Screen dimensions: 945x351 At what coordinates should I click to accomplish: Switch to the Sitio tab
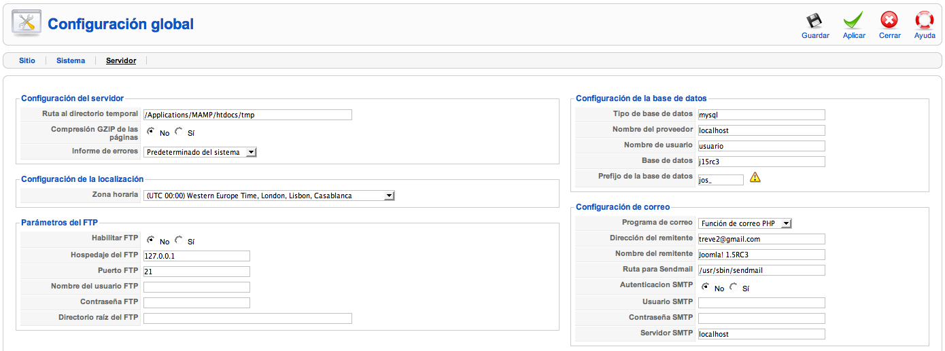[27, 60]
